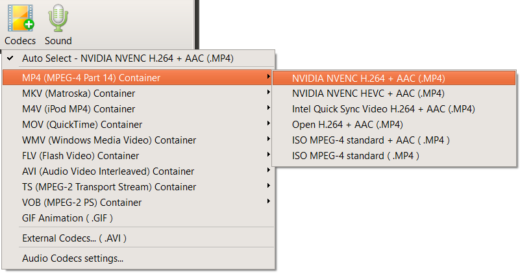The width and height of the screenshot is (520, 276).
Task: Select ISO MPEG-4 standard (.MP4) without AAC
Action: (394, 156)
